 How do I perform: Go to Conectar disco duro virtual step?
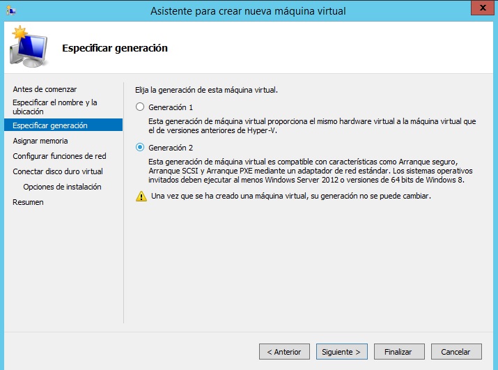58,171
